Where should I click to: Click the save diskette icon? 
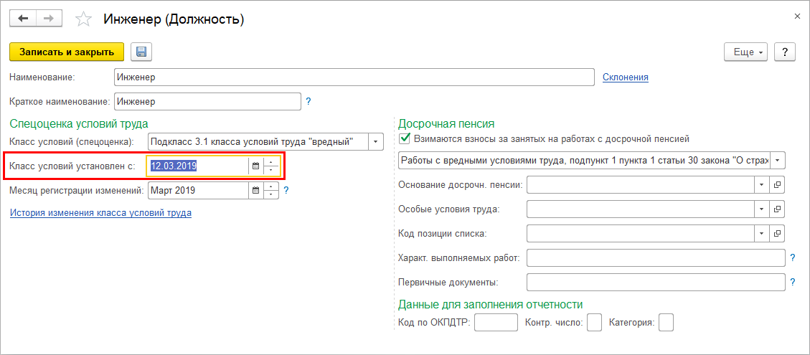tap(141, 52)
